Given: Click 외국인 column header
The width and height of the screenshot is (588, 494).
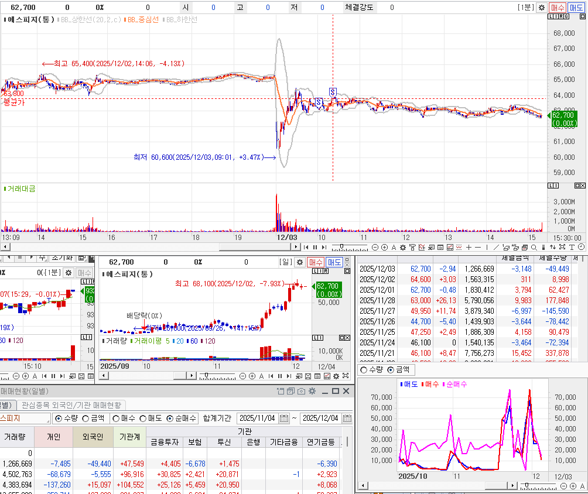Looking at the screenshot, I should 93,437.
